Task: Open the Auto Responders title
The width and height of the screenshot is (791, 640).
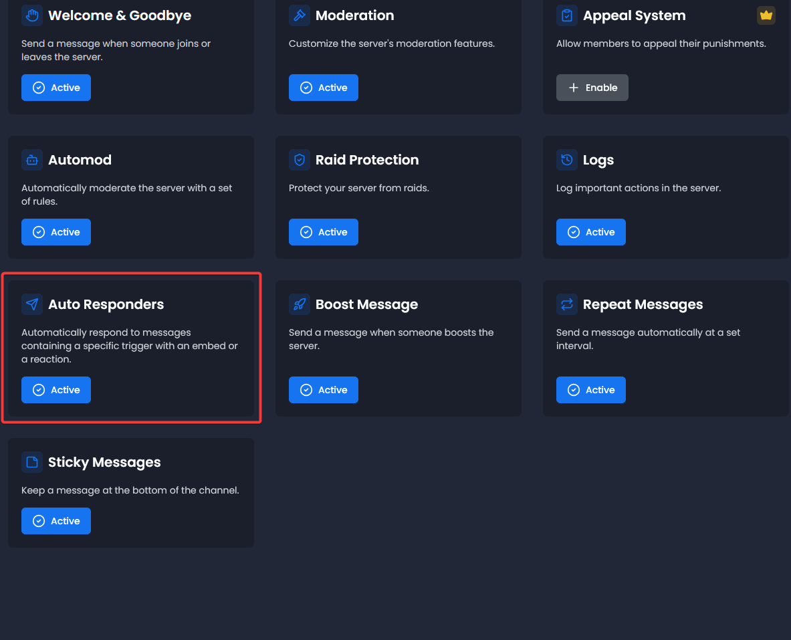Action: 106,304
